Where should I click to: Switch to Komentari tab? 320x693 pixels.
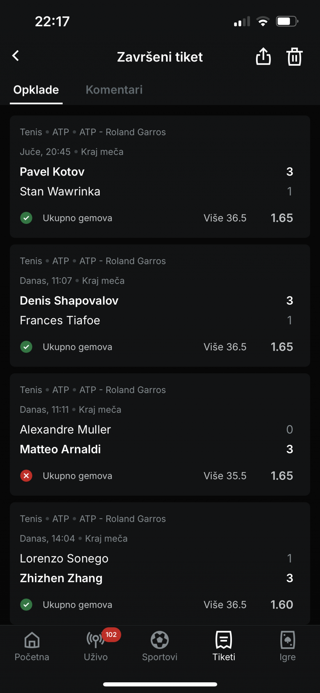pyautogui.click(x=114, y=90)
